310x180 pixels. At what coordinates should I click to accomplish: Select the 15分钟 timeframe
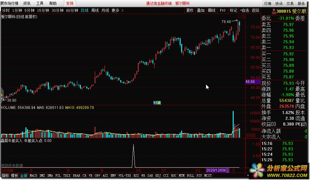[43, 11]
